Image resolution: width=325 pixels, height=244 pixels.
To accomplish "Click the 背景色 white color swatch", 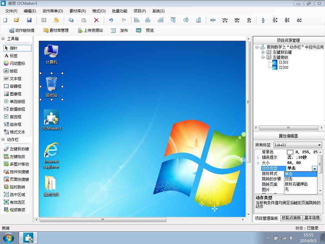I will pyautogui.click(x=290, y=152).
